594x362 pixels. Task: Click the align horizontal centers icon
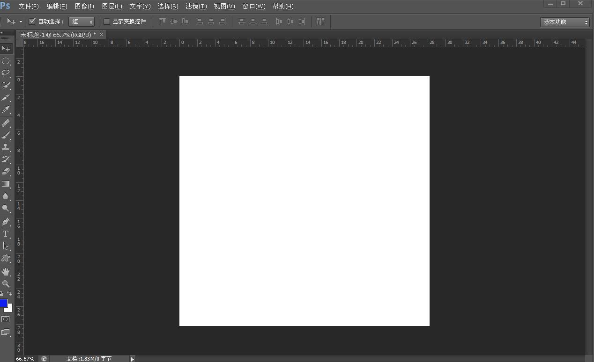click(211, 22)
